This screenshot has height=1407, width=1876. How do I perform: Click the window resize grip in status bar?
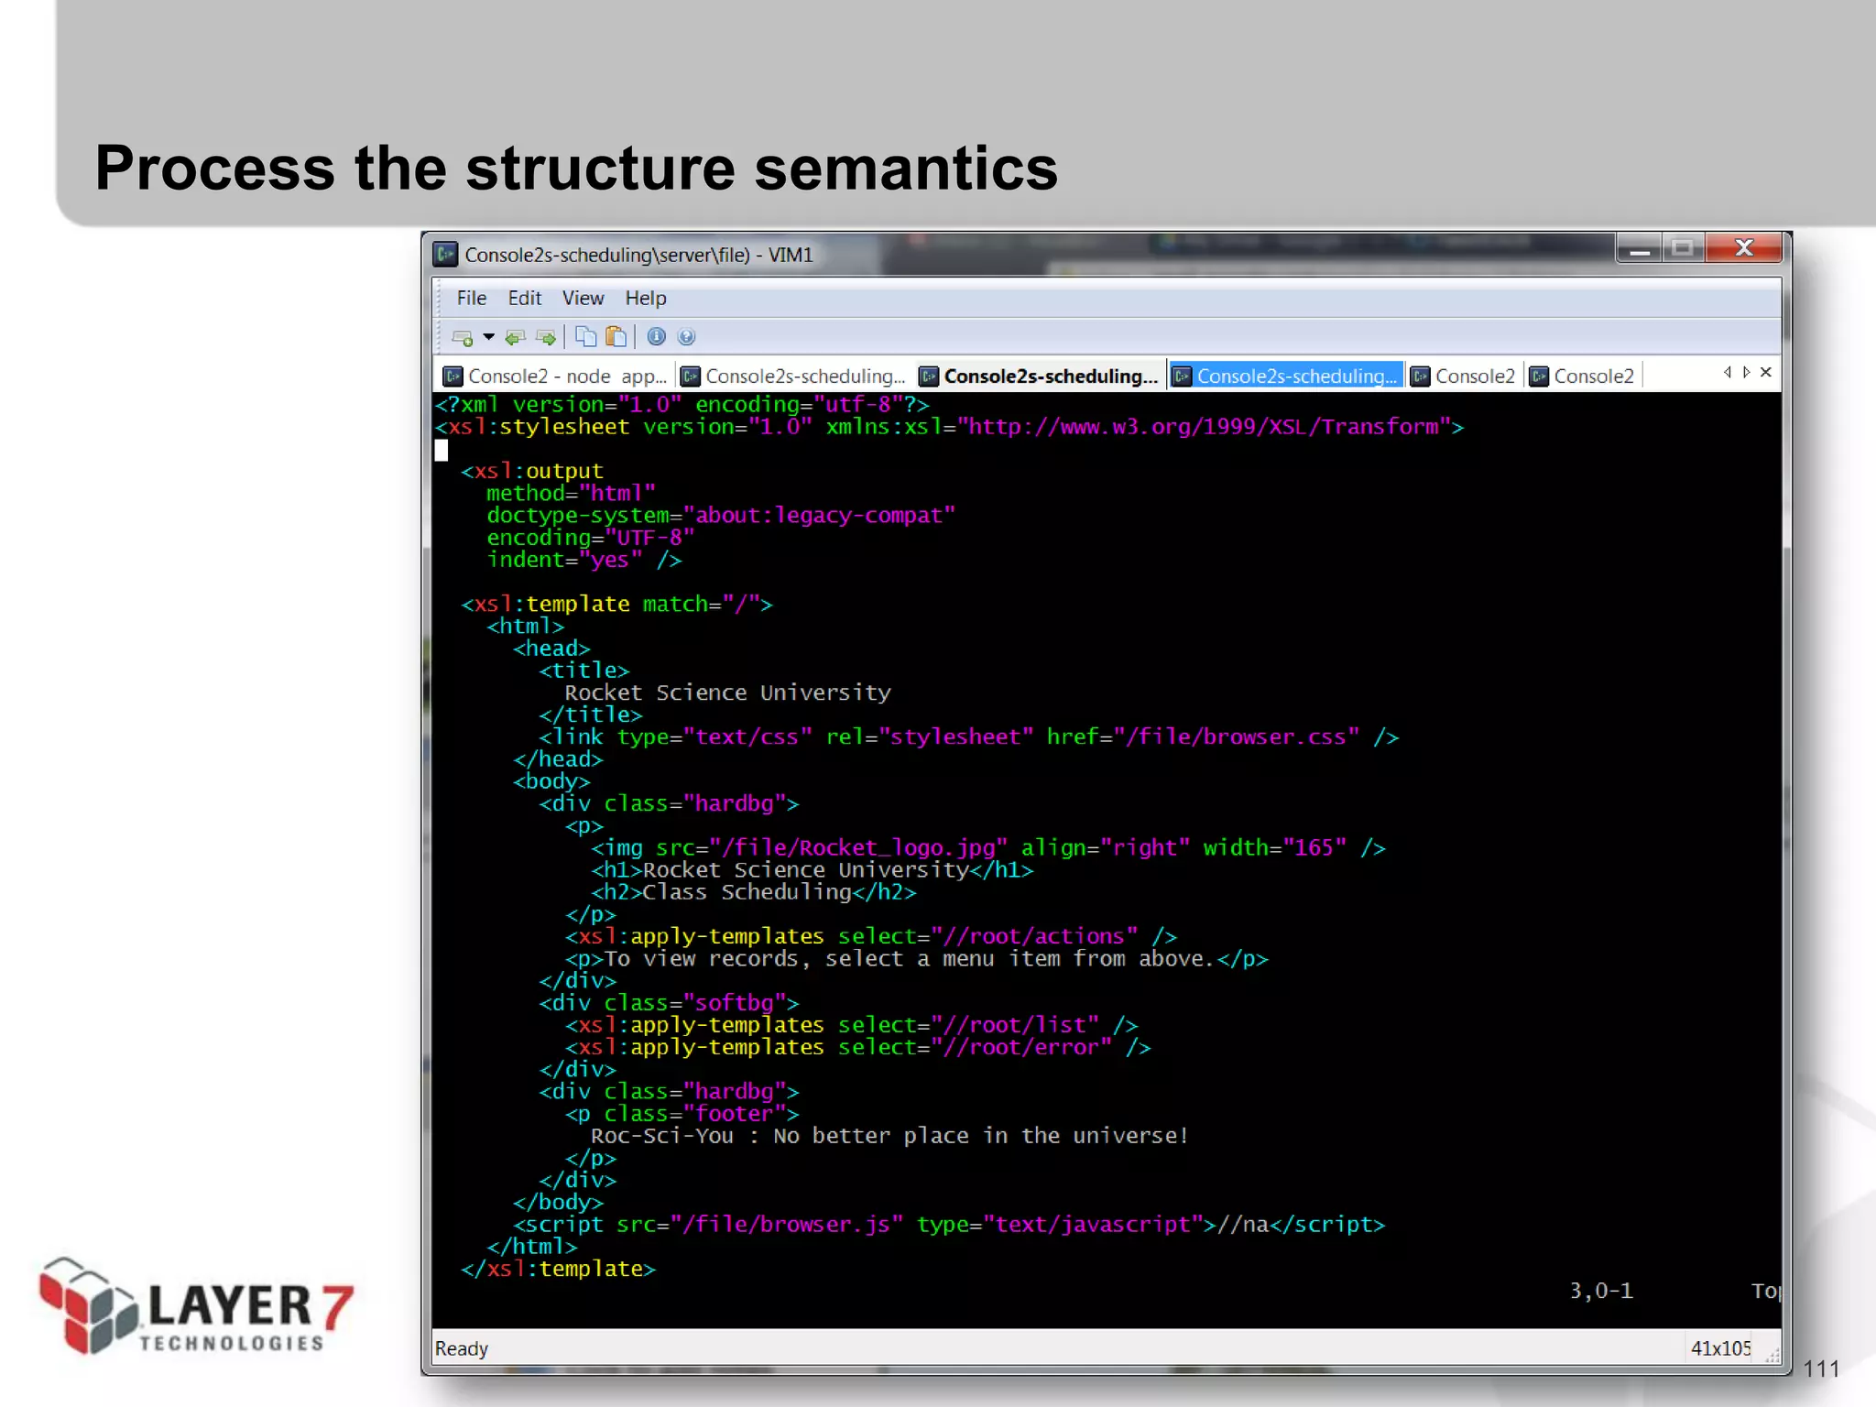tap(1772, 1354)
